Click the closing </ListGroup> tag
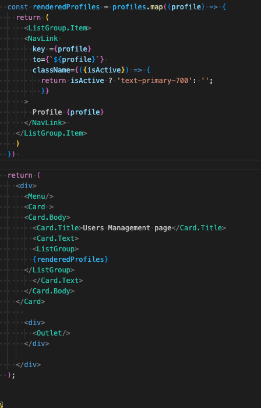 pos(50,270)
